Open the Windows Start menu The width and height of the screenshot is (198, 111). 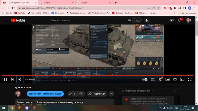click(4, 108)
